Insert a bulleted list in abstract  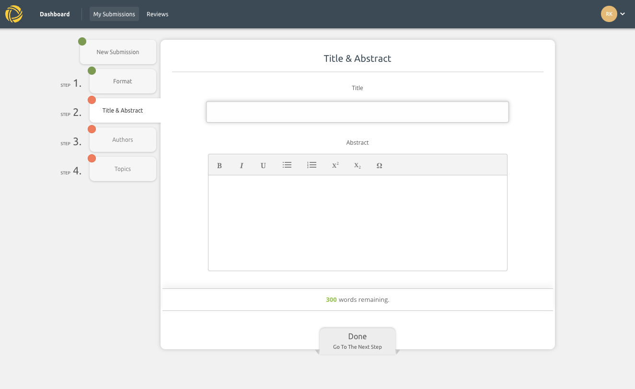coord(287,165)
